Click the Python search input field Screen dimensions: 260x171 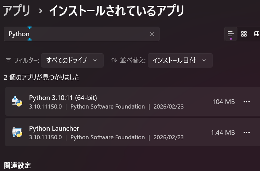(81, 34)
